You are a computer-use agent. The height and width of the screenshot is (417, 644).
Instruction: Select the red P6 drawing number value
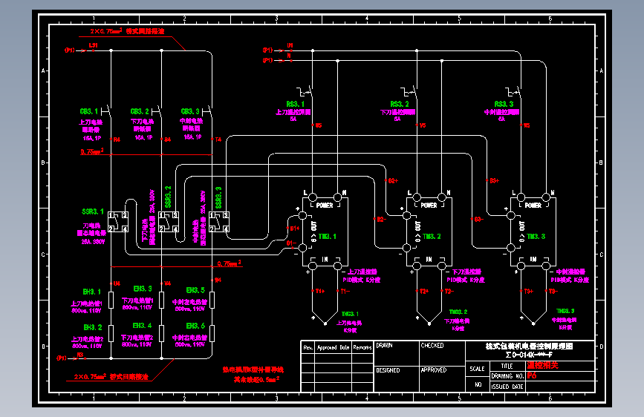pos(532,375)
